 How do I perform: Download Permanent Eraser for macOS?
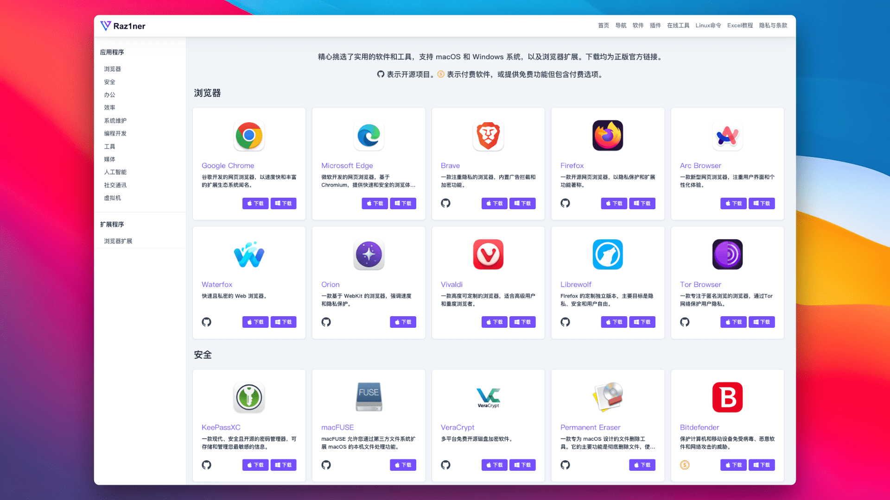[642, 465]
